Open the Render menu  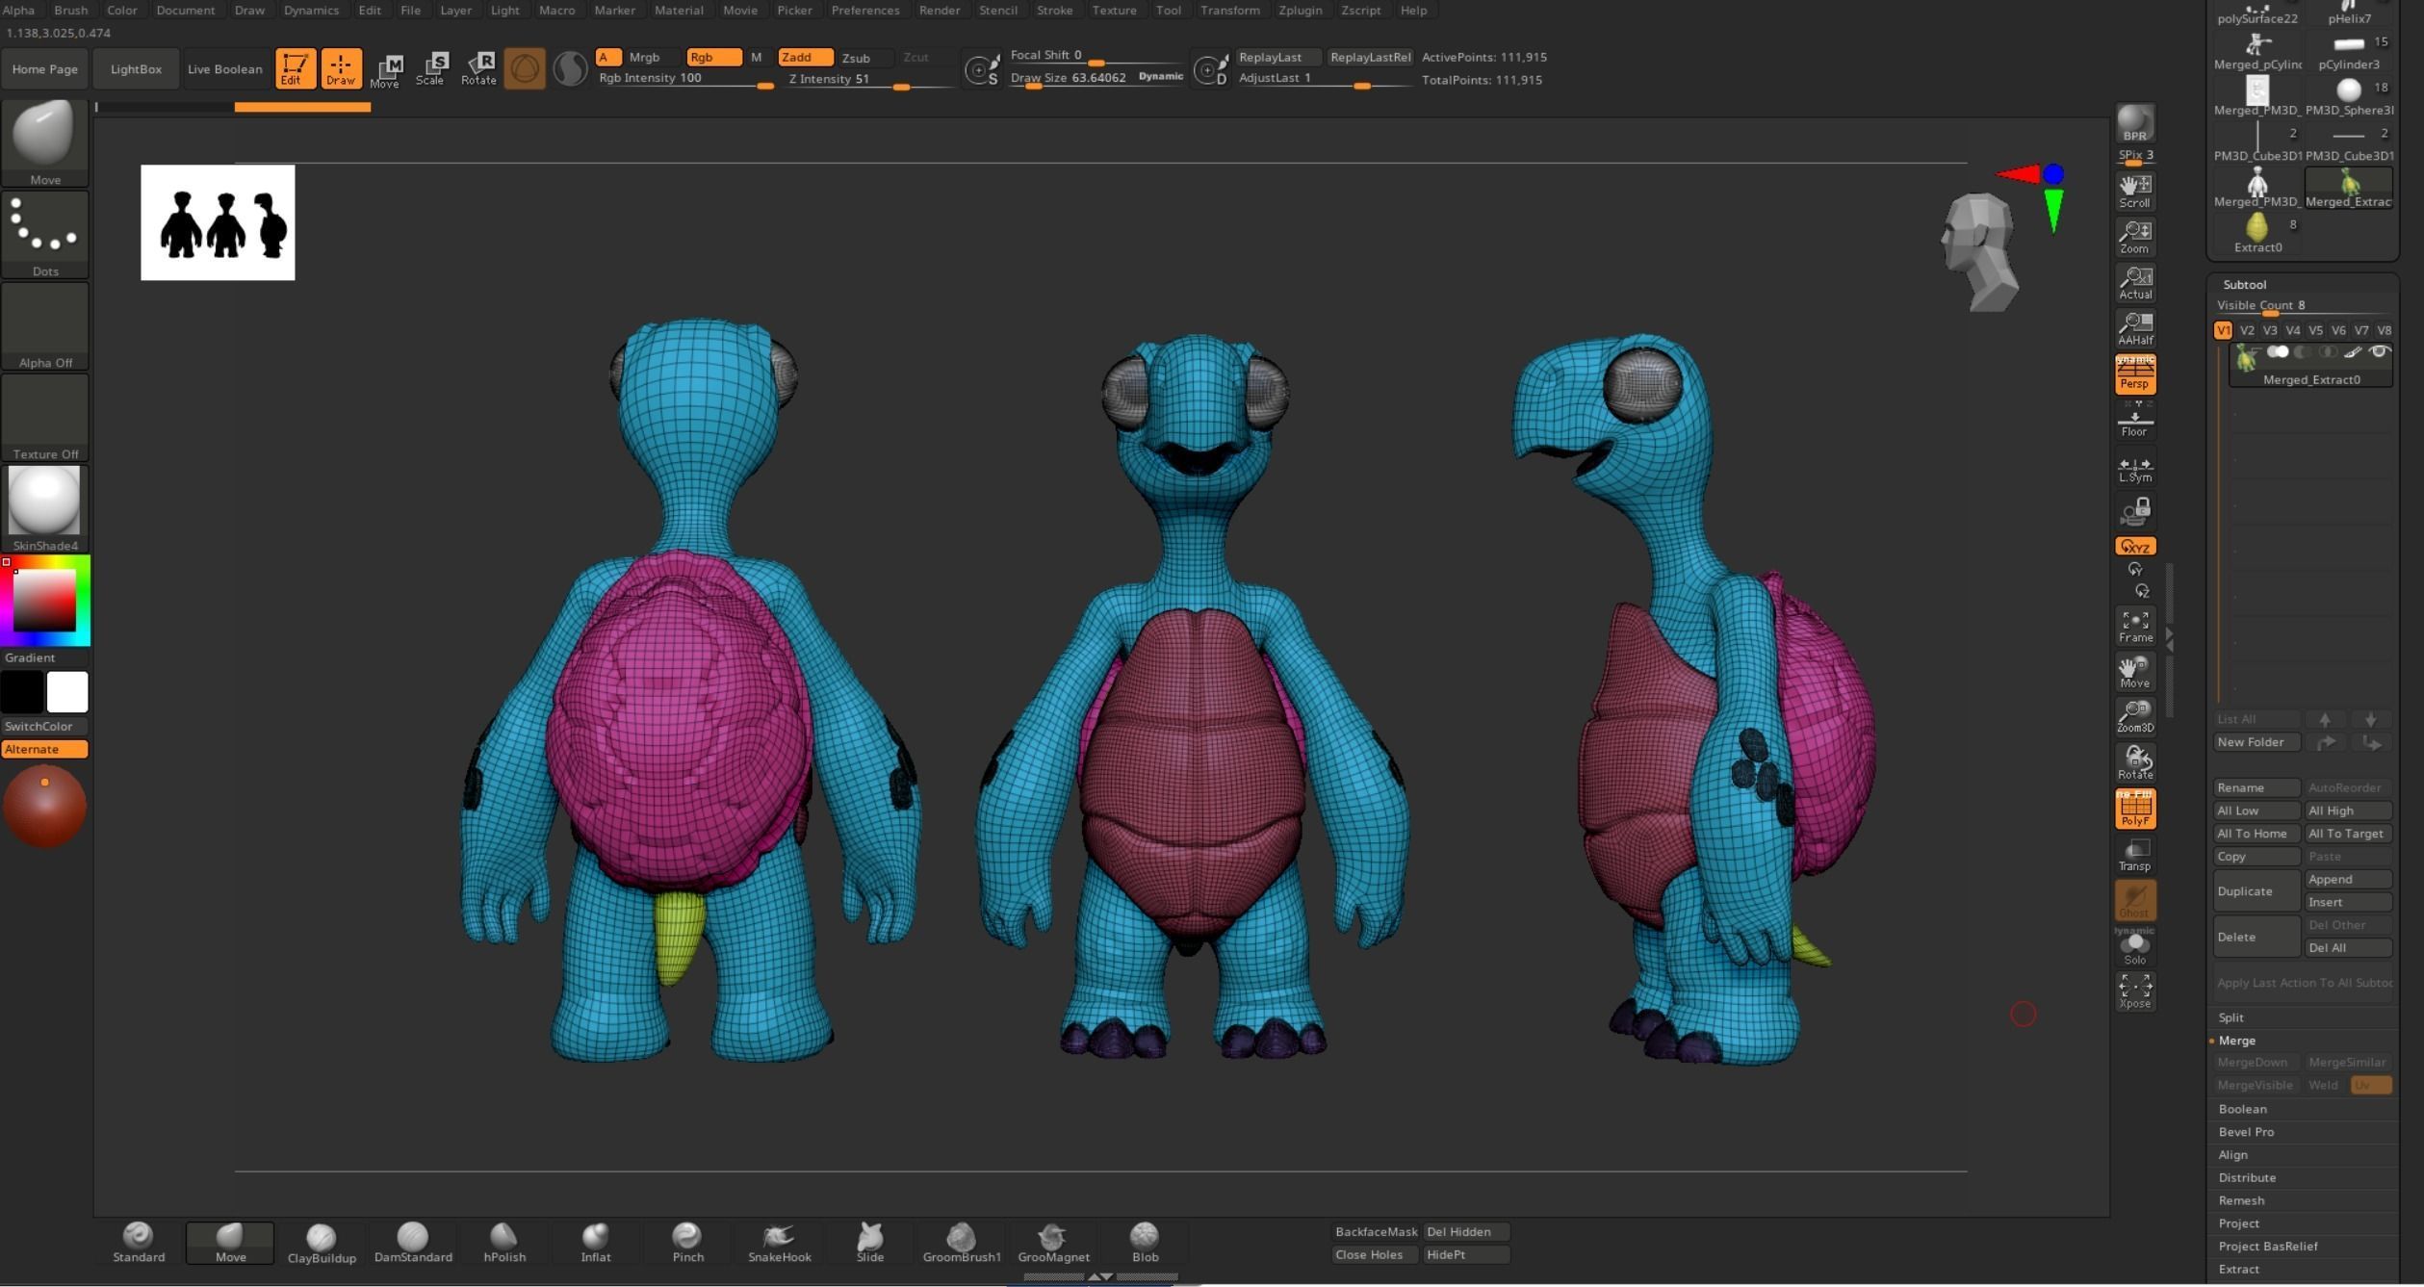click(x=939, y=10)
